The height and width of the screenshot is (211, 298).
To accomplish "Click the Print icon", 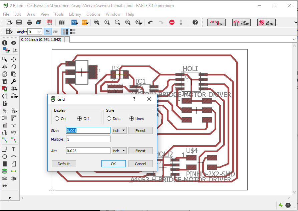I will 29,22.
